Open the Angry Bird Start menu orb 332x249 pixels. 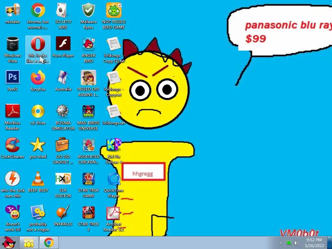click(x=9, y=243)
